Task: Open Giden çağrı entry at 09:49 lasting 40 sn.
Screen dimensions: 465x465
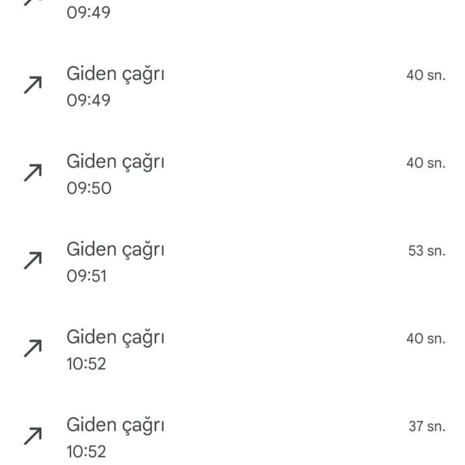Action: 115,74
